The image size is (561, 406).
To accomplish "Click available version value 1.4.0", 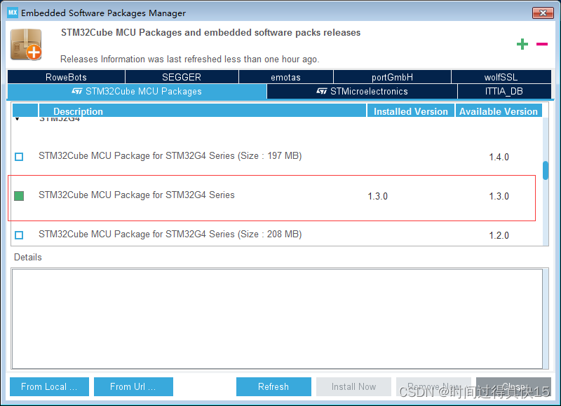I will 499,157.
